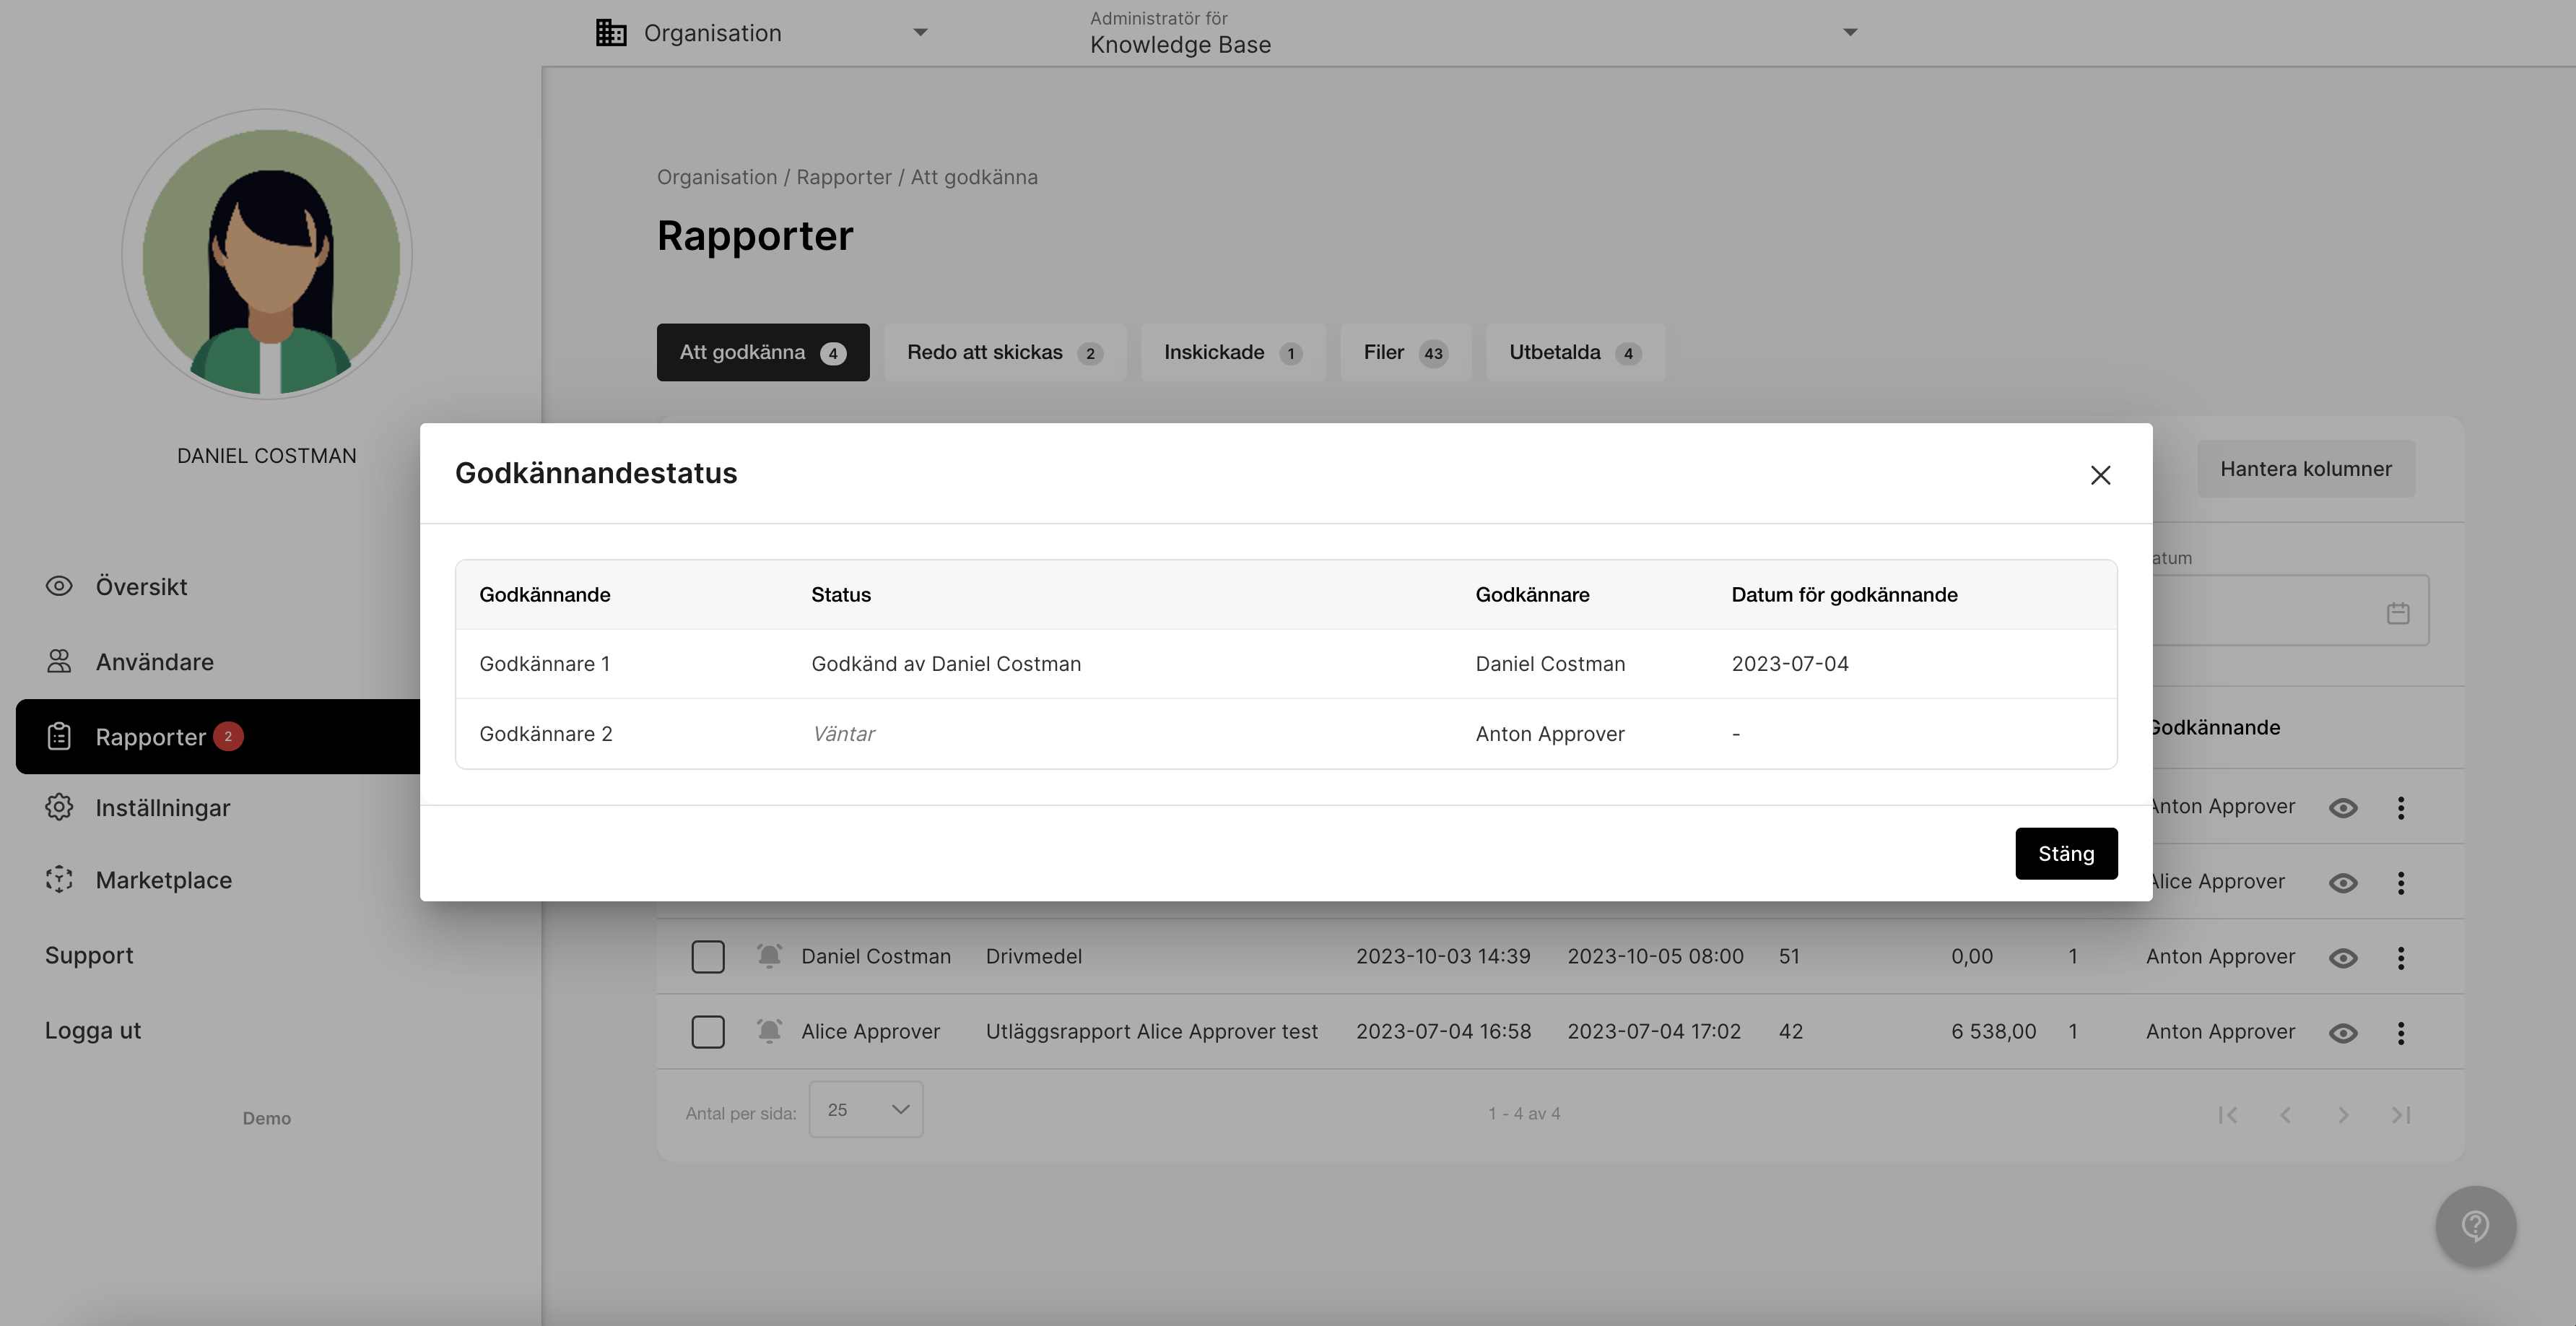View the second row's report (Alice Approver) via eye icon
Image resolution: width=2576 pixels, height=1326 pixels.
coord(2343,882)
